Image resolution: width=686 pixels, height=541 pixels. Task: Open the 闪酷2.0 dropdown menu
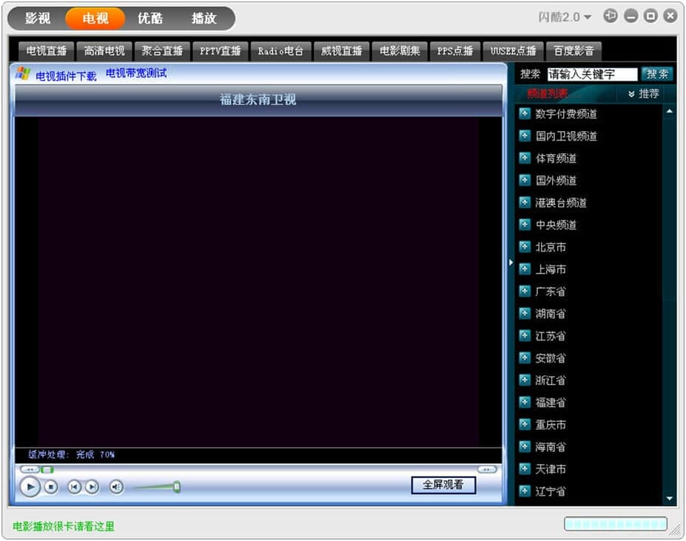click(565, 17)
